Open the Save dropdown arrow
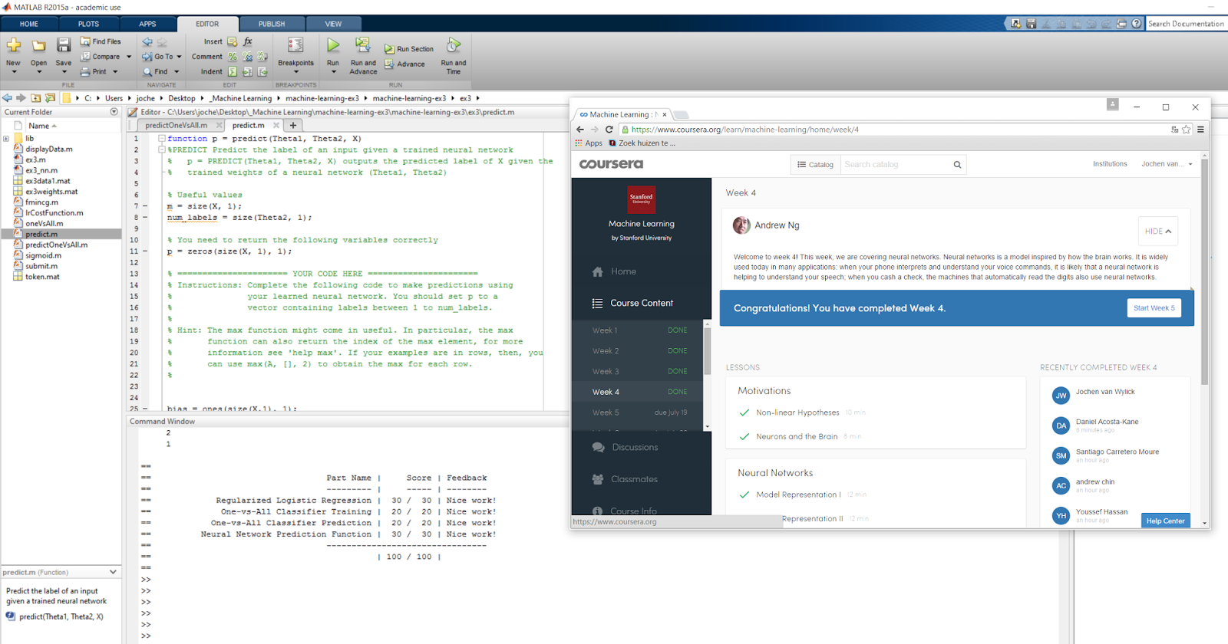Viewport: 1228px width, 644px height. [64, 72]
